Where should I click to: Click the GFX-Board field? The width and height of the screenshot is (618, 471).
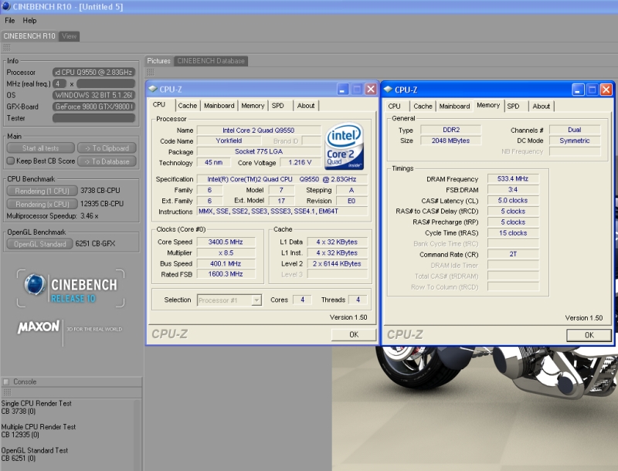(x=93, y=107)
